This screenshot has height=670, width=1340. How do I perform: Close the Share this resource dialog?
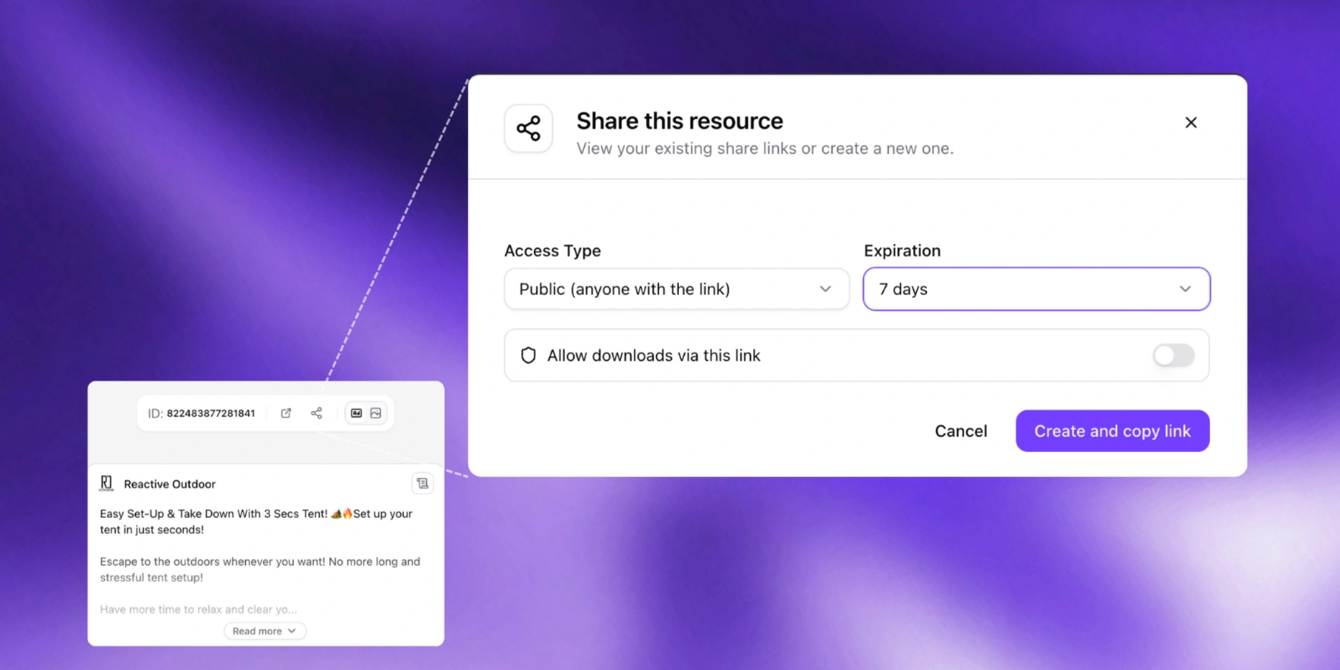click(1191, 123)
